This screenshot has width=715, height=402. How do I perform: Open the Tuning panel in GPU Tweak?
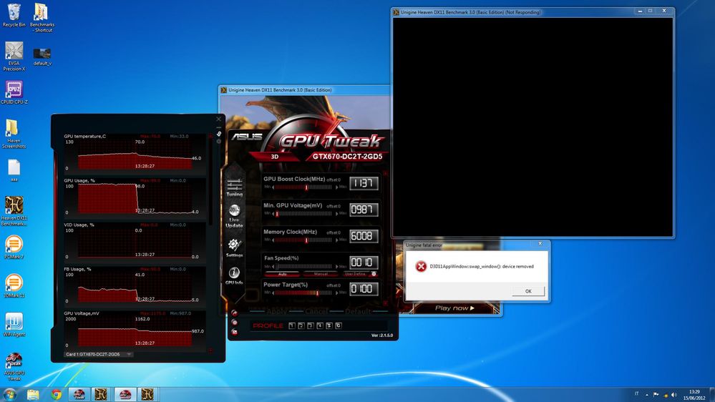pos(234,187)
